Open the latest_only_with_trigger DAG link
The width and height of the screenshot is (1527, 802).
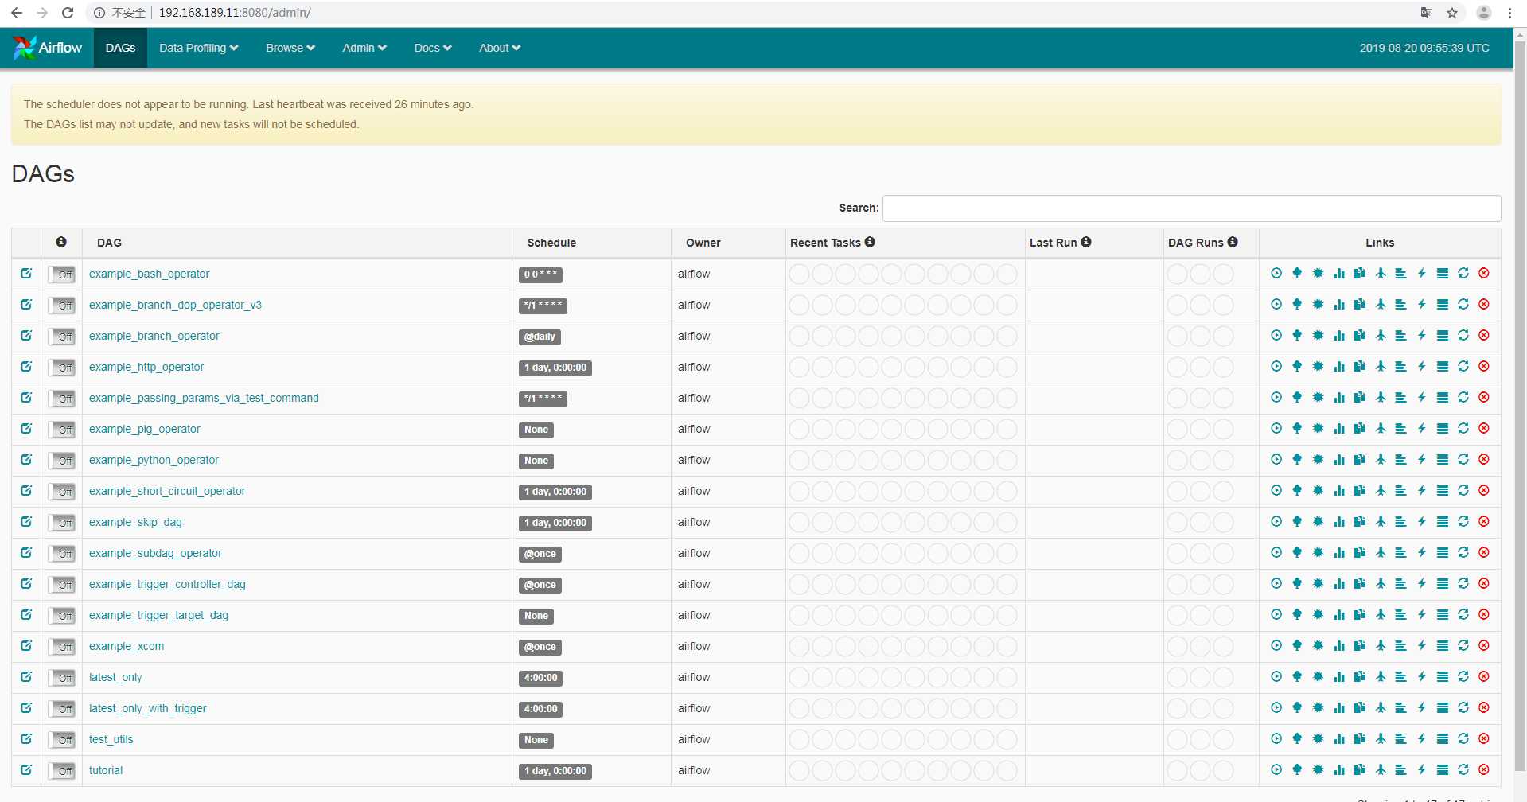147,708
